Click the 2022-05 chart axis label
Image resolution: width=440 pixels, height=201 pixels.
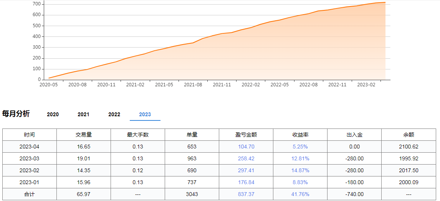(x=280, y=84)
